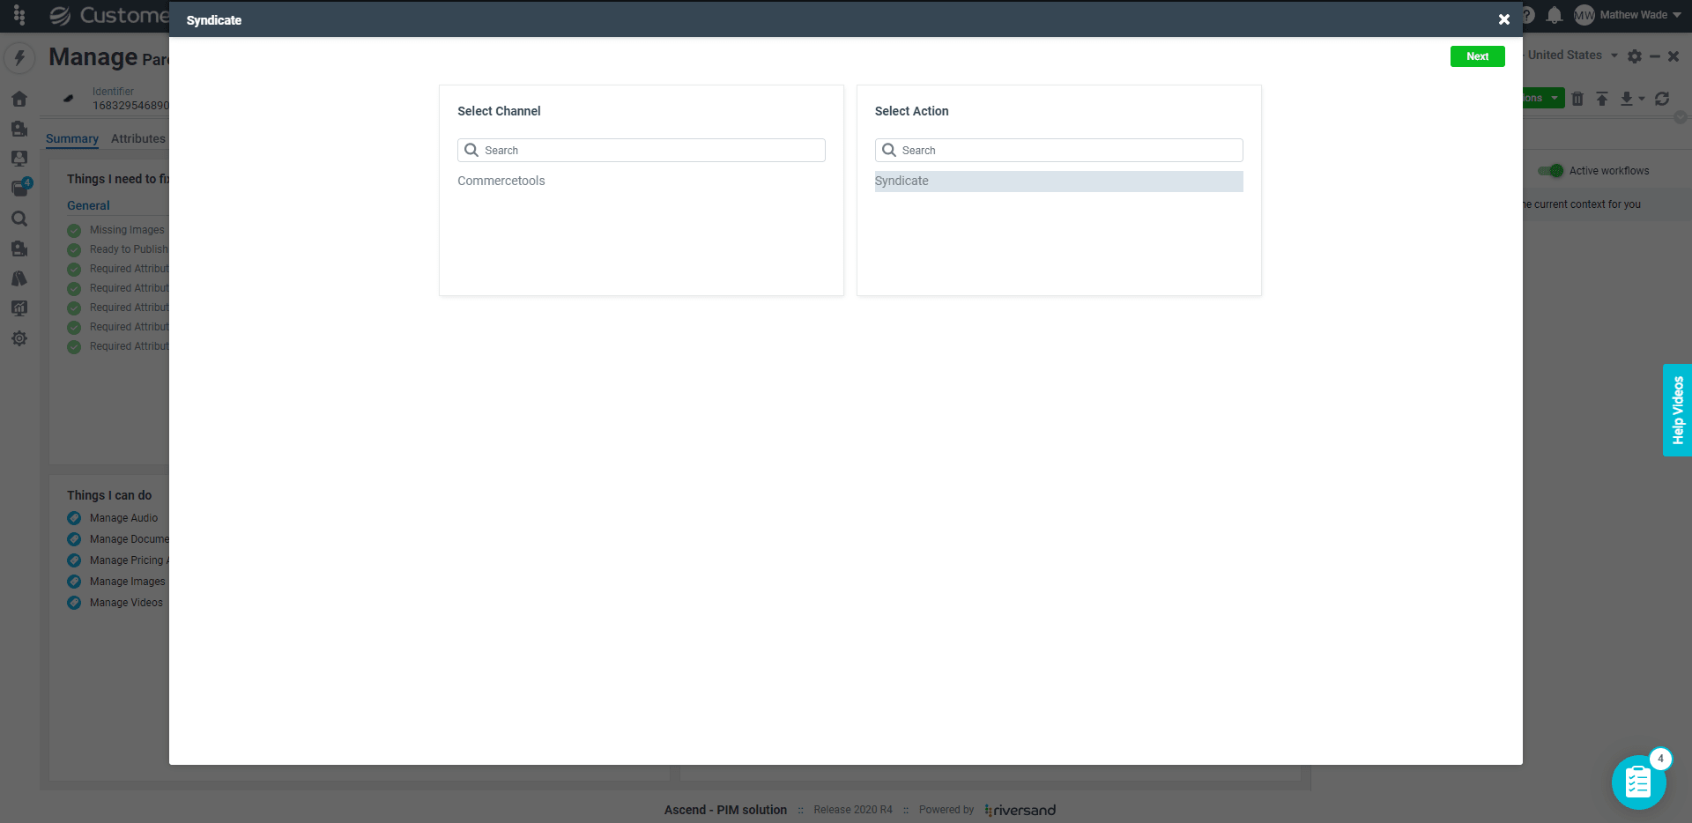Click the Manage Images blue icon
The height and width of the screenshot is (823, 1692).
(x=74, y=582)
